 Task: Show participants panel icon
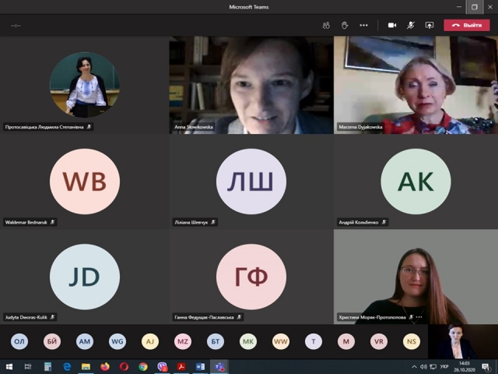326,25
